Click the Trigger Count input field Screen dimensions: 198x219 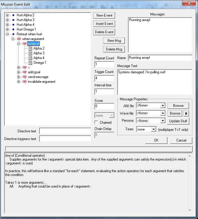104,78
